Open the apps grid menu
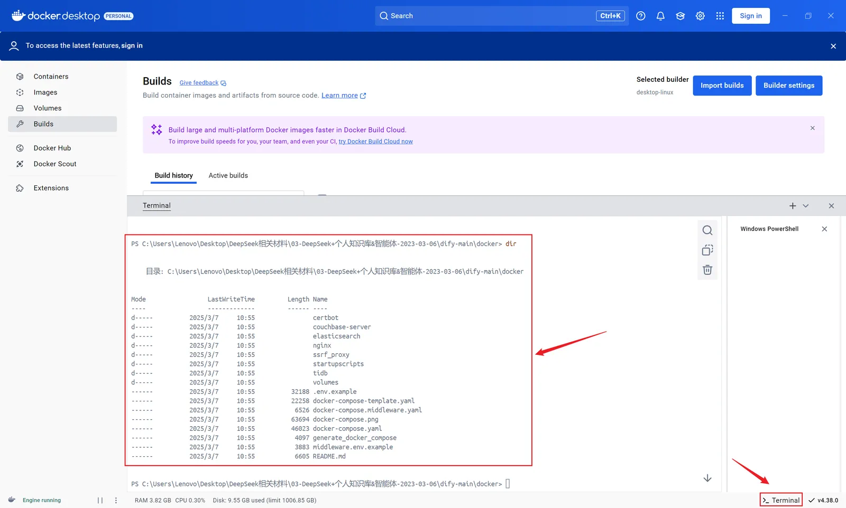This screenshot has width=846, height=508. (x=720, y=16)
